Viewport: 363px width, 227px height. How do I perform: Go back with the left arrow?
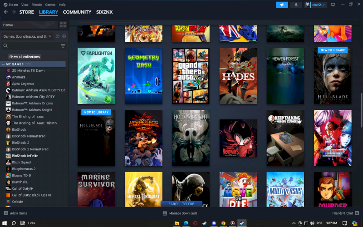pyautogui.click(x=6, y=12)
